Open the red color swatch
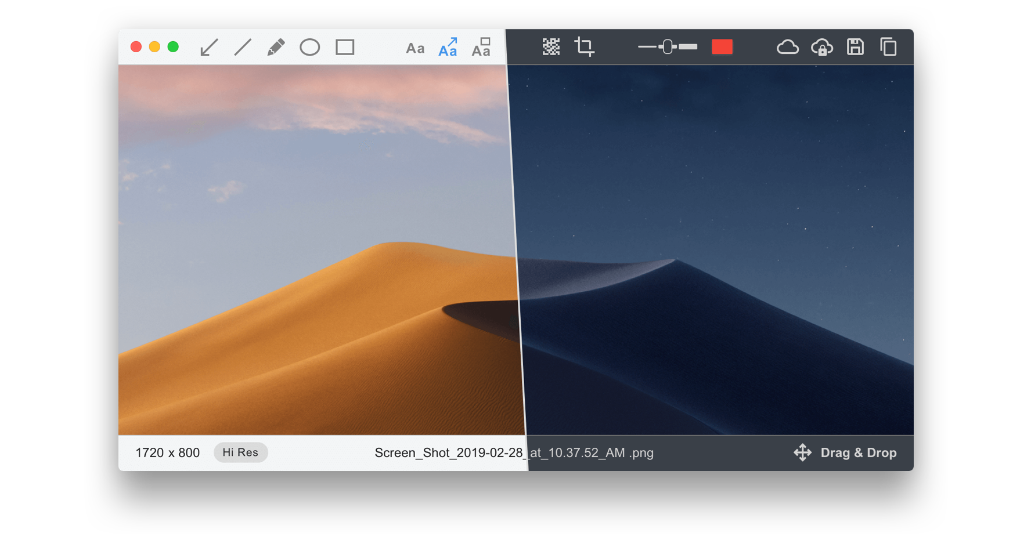The width and height of the screenshot is (1031, 558). coord(722,46)
